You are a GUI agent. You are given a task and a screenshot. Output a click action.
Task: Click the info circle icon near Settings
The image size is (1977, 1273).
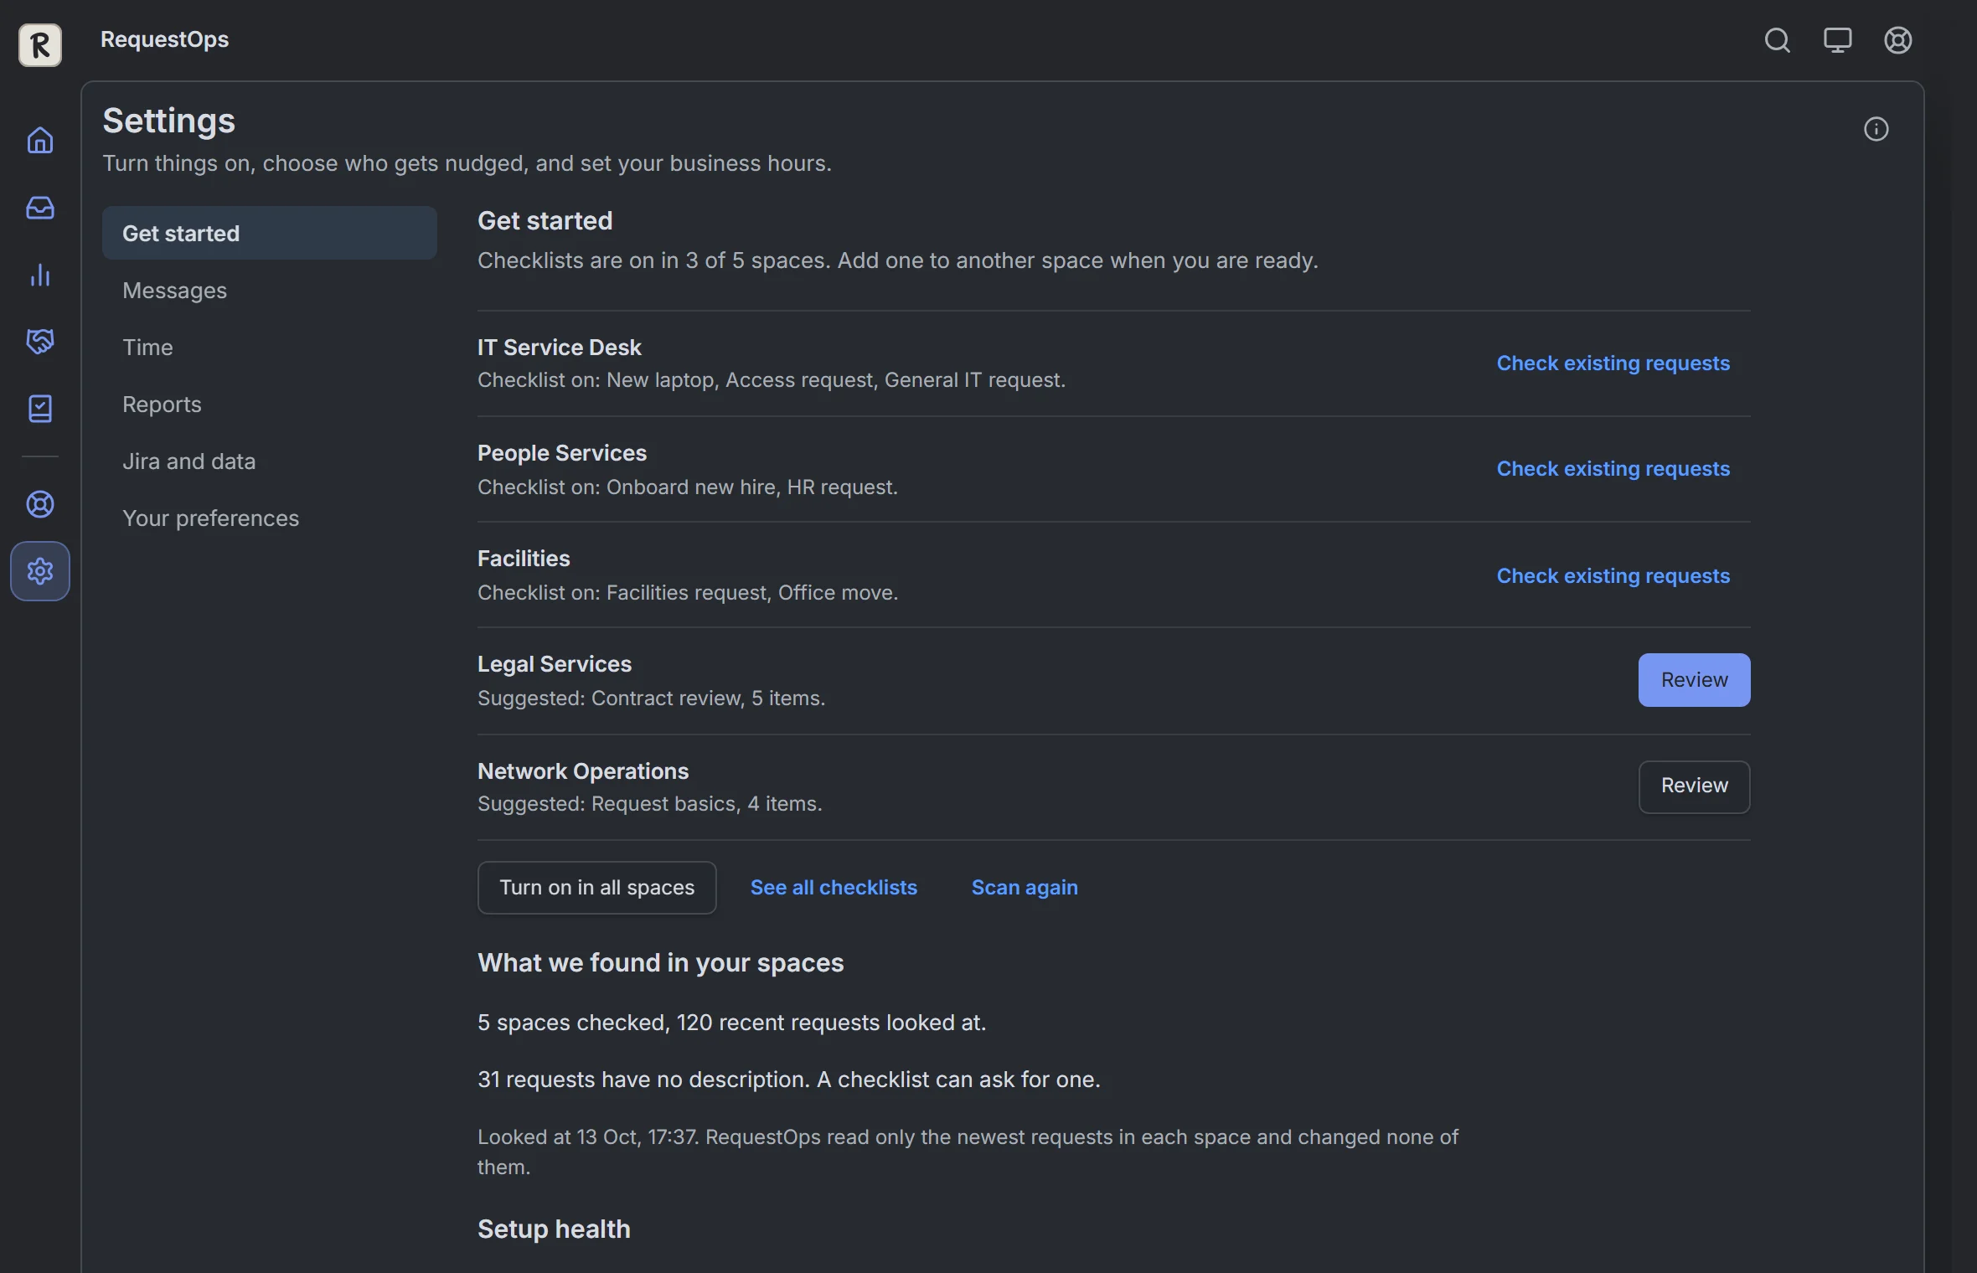1876,129
